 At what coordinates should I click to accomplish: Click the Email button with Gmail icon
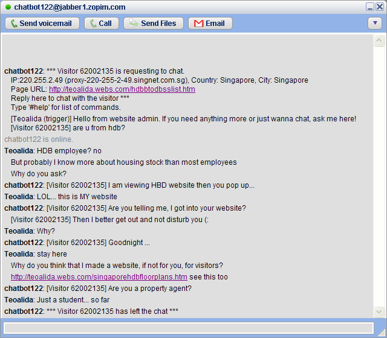(x=210, y=24)
